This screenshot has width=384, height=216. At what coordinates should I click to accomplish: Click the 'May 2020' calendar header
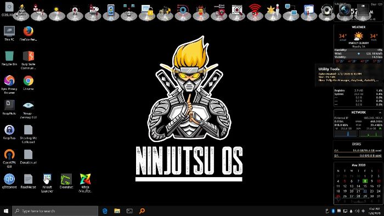[x=359, y=165]
